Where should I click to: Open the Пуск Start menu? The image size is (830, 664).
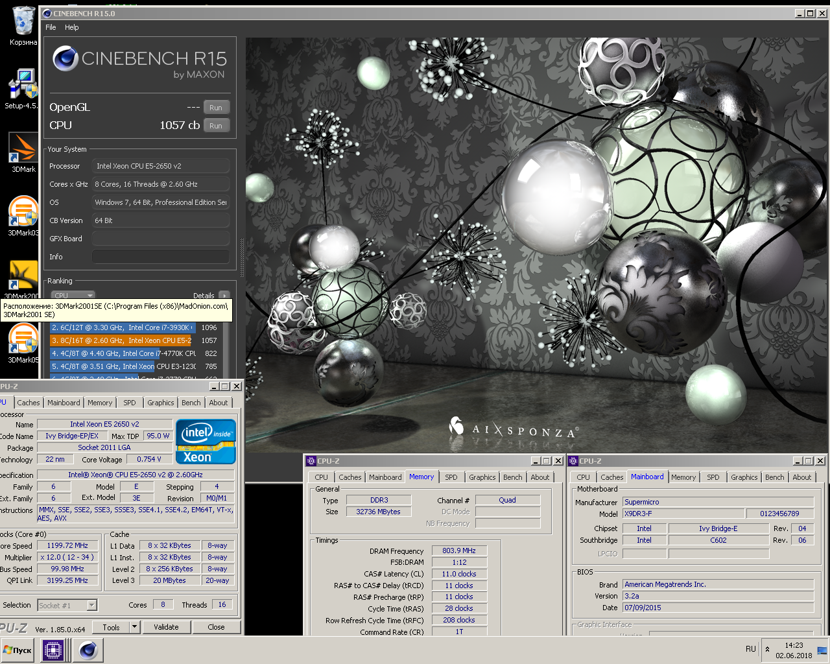(18, 650)
